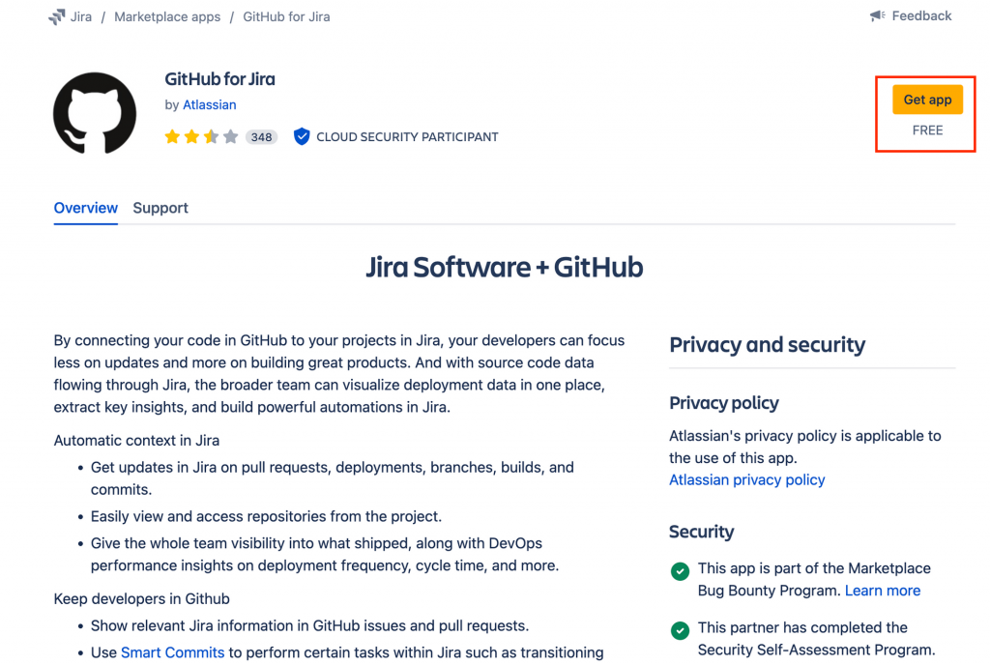This screenshot has height=665, width=990.
Task: Click the 348 reviews count badge
Action: (261, 137)
